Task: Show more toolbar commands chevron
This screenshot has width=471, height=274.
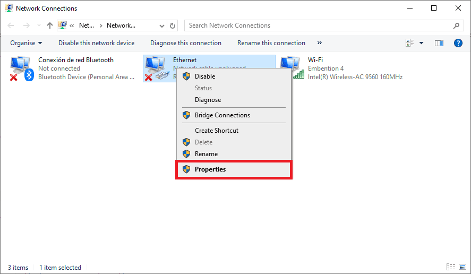Action: point(319,43)
